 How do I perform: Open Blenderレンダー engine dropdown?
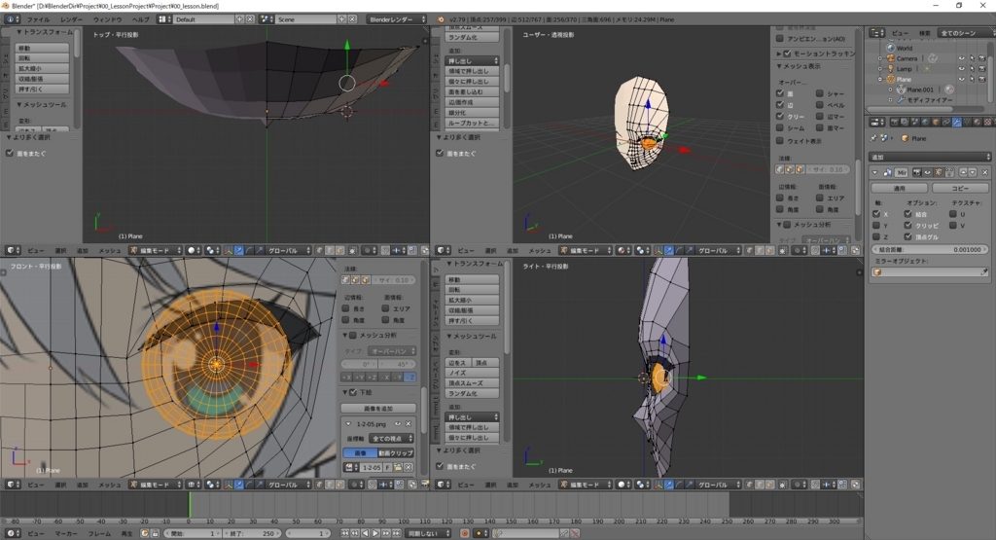(398, 19)
